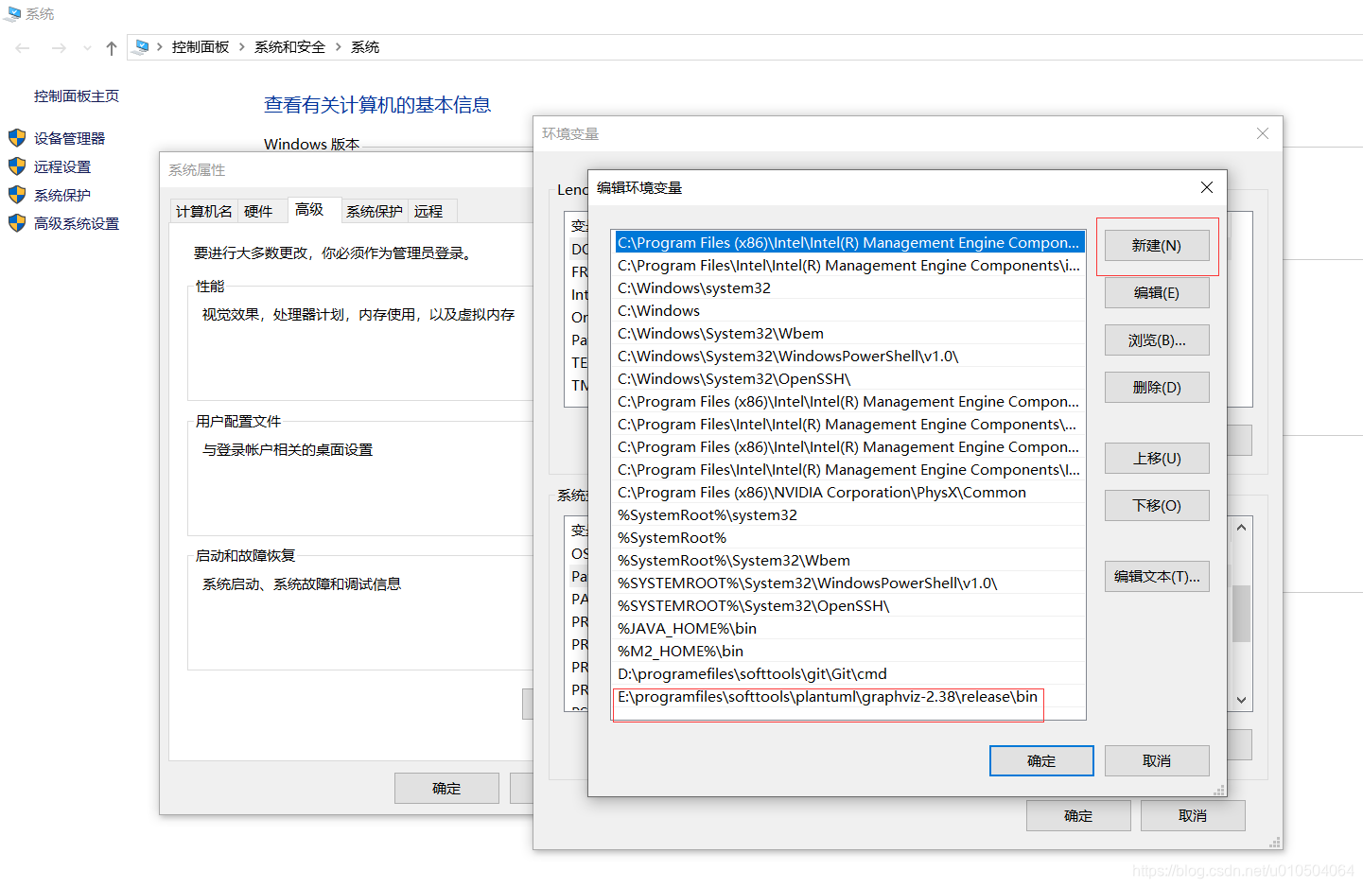
Task: Click the 上移(U) move up button
Action: click(1157, 458)
